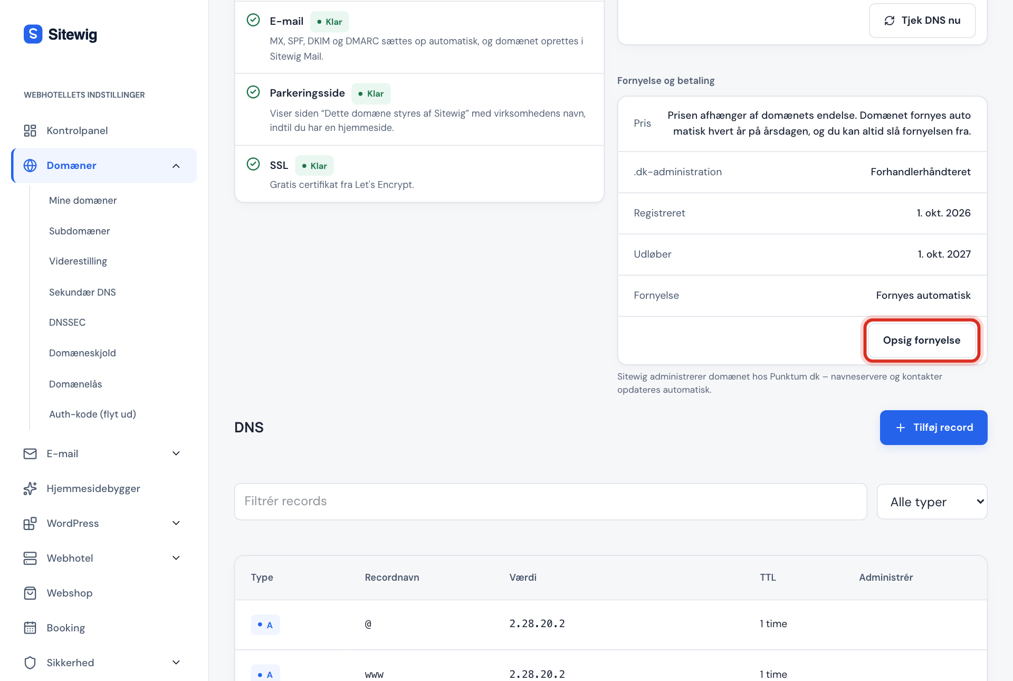Click the globe icon beside Domæner

30,165
